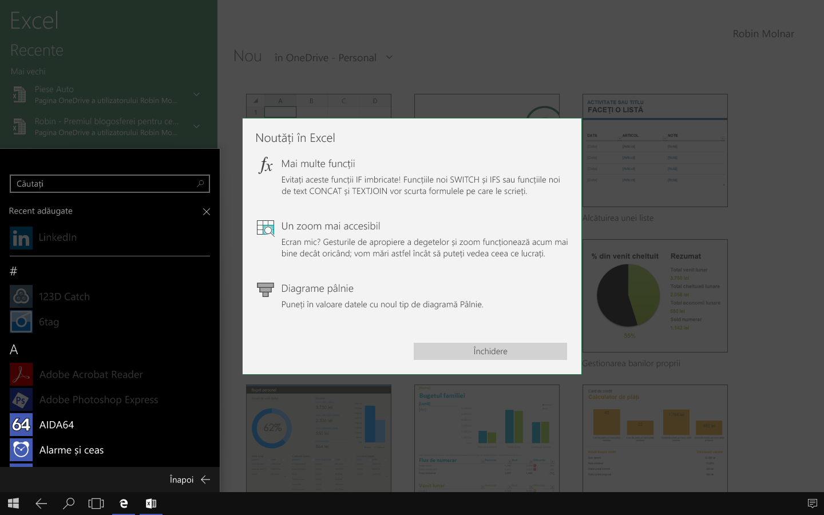824x515 pixels.
Task: Select the Bugetul familiei template thumbnail
Action: click(x=487, y=438)
